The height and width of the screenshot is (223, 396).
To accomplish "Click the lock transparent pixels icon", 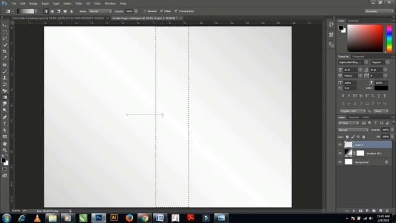I will (x=347, y=137).
